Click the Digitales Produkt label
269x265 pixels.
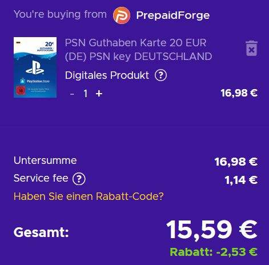pos(107,75)
